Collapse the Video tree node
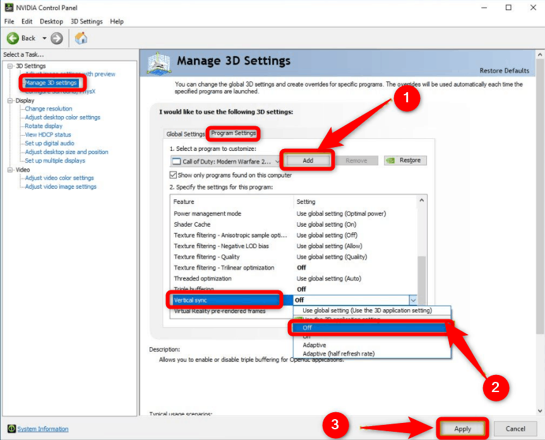 point(10,170)
